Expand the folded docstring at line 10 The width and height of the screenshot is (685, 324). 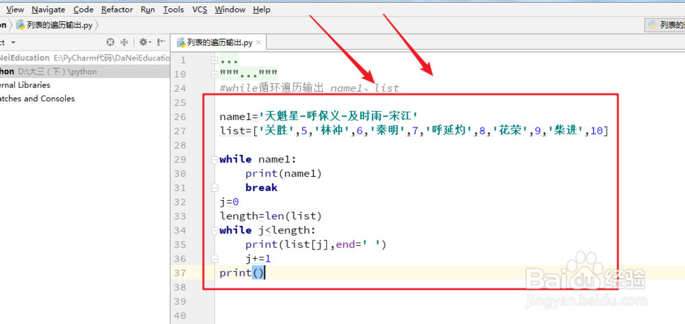coord(214,74)
